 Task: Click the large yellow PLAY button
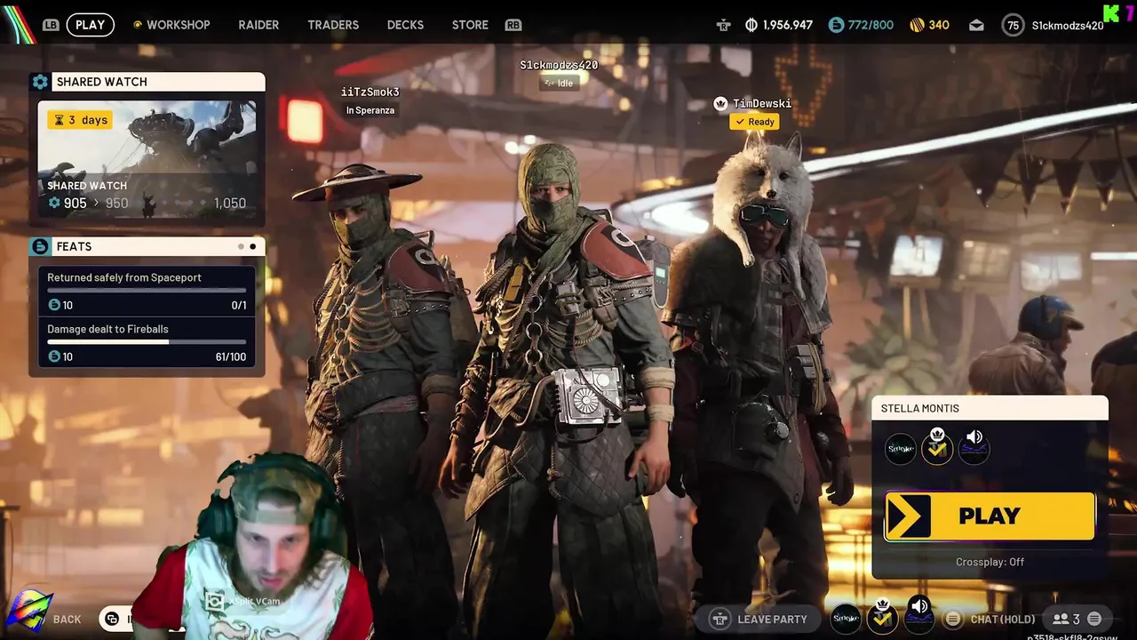(990, 516)
